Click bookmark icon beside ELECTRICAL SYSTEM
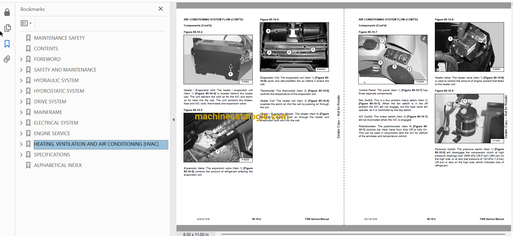This screenshot has width=513, height=236. coord(28,123)
